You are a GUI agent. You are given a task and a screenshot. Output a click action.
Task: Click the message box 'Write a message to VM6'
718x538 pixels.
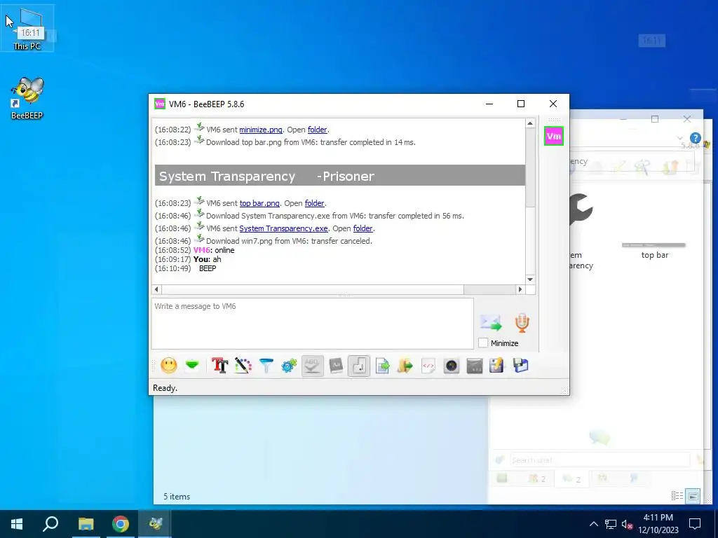pyautogui.click(x=312, y=324)
